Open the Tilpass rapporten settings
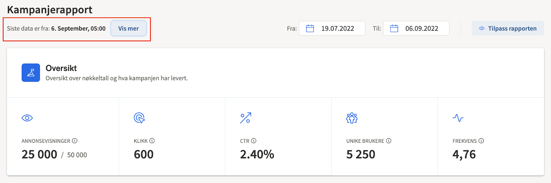The image size is (551, 183). [x=508, y=28]
